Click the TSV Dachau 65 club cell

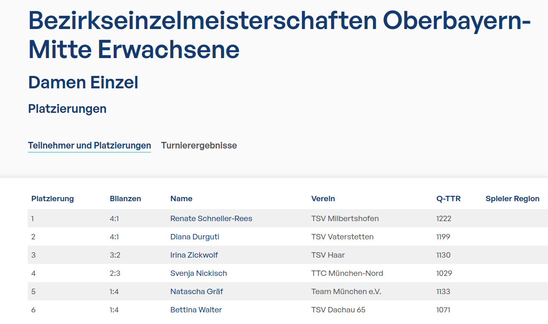click(x=338, y=310)
